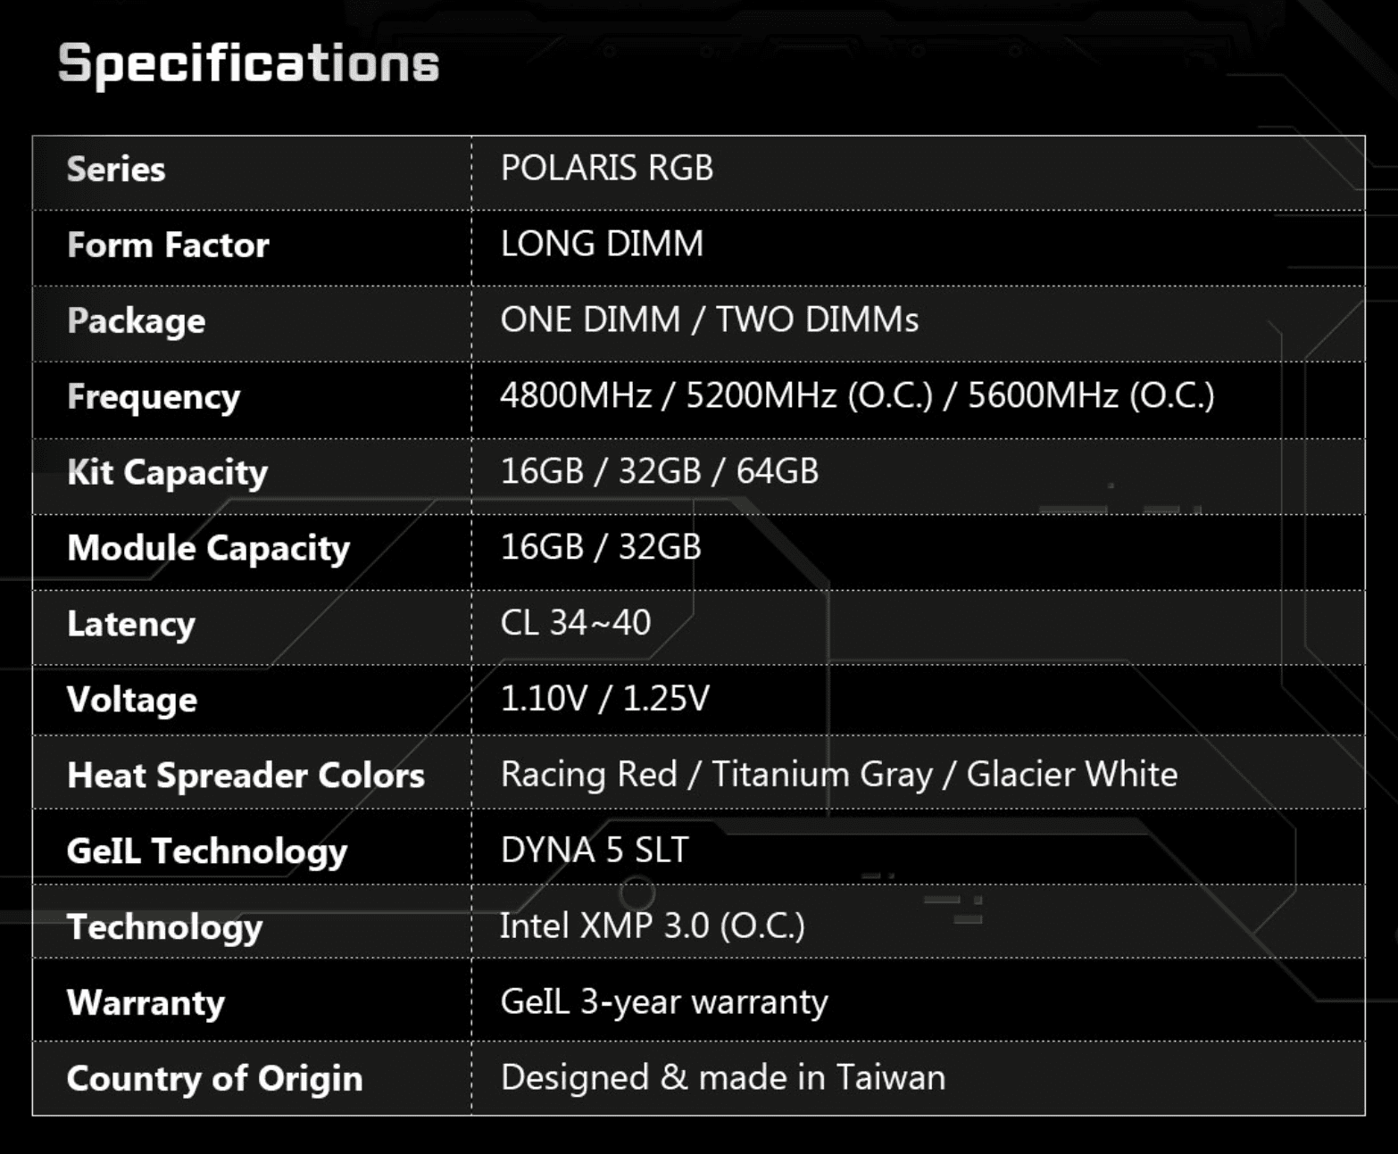The width and height of the screenshot is (1398, 1154).
Task: Click the Designed & made in Taiwan text
Action: (722, 1078)
